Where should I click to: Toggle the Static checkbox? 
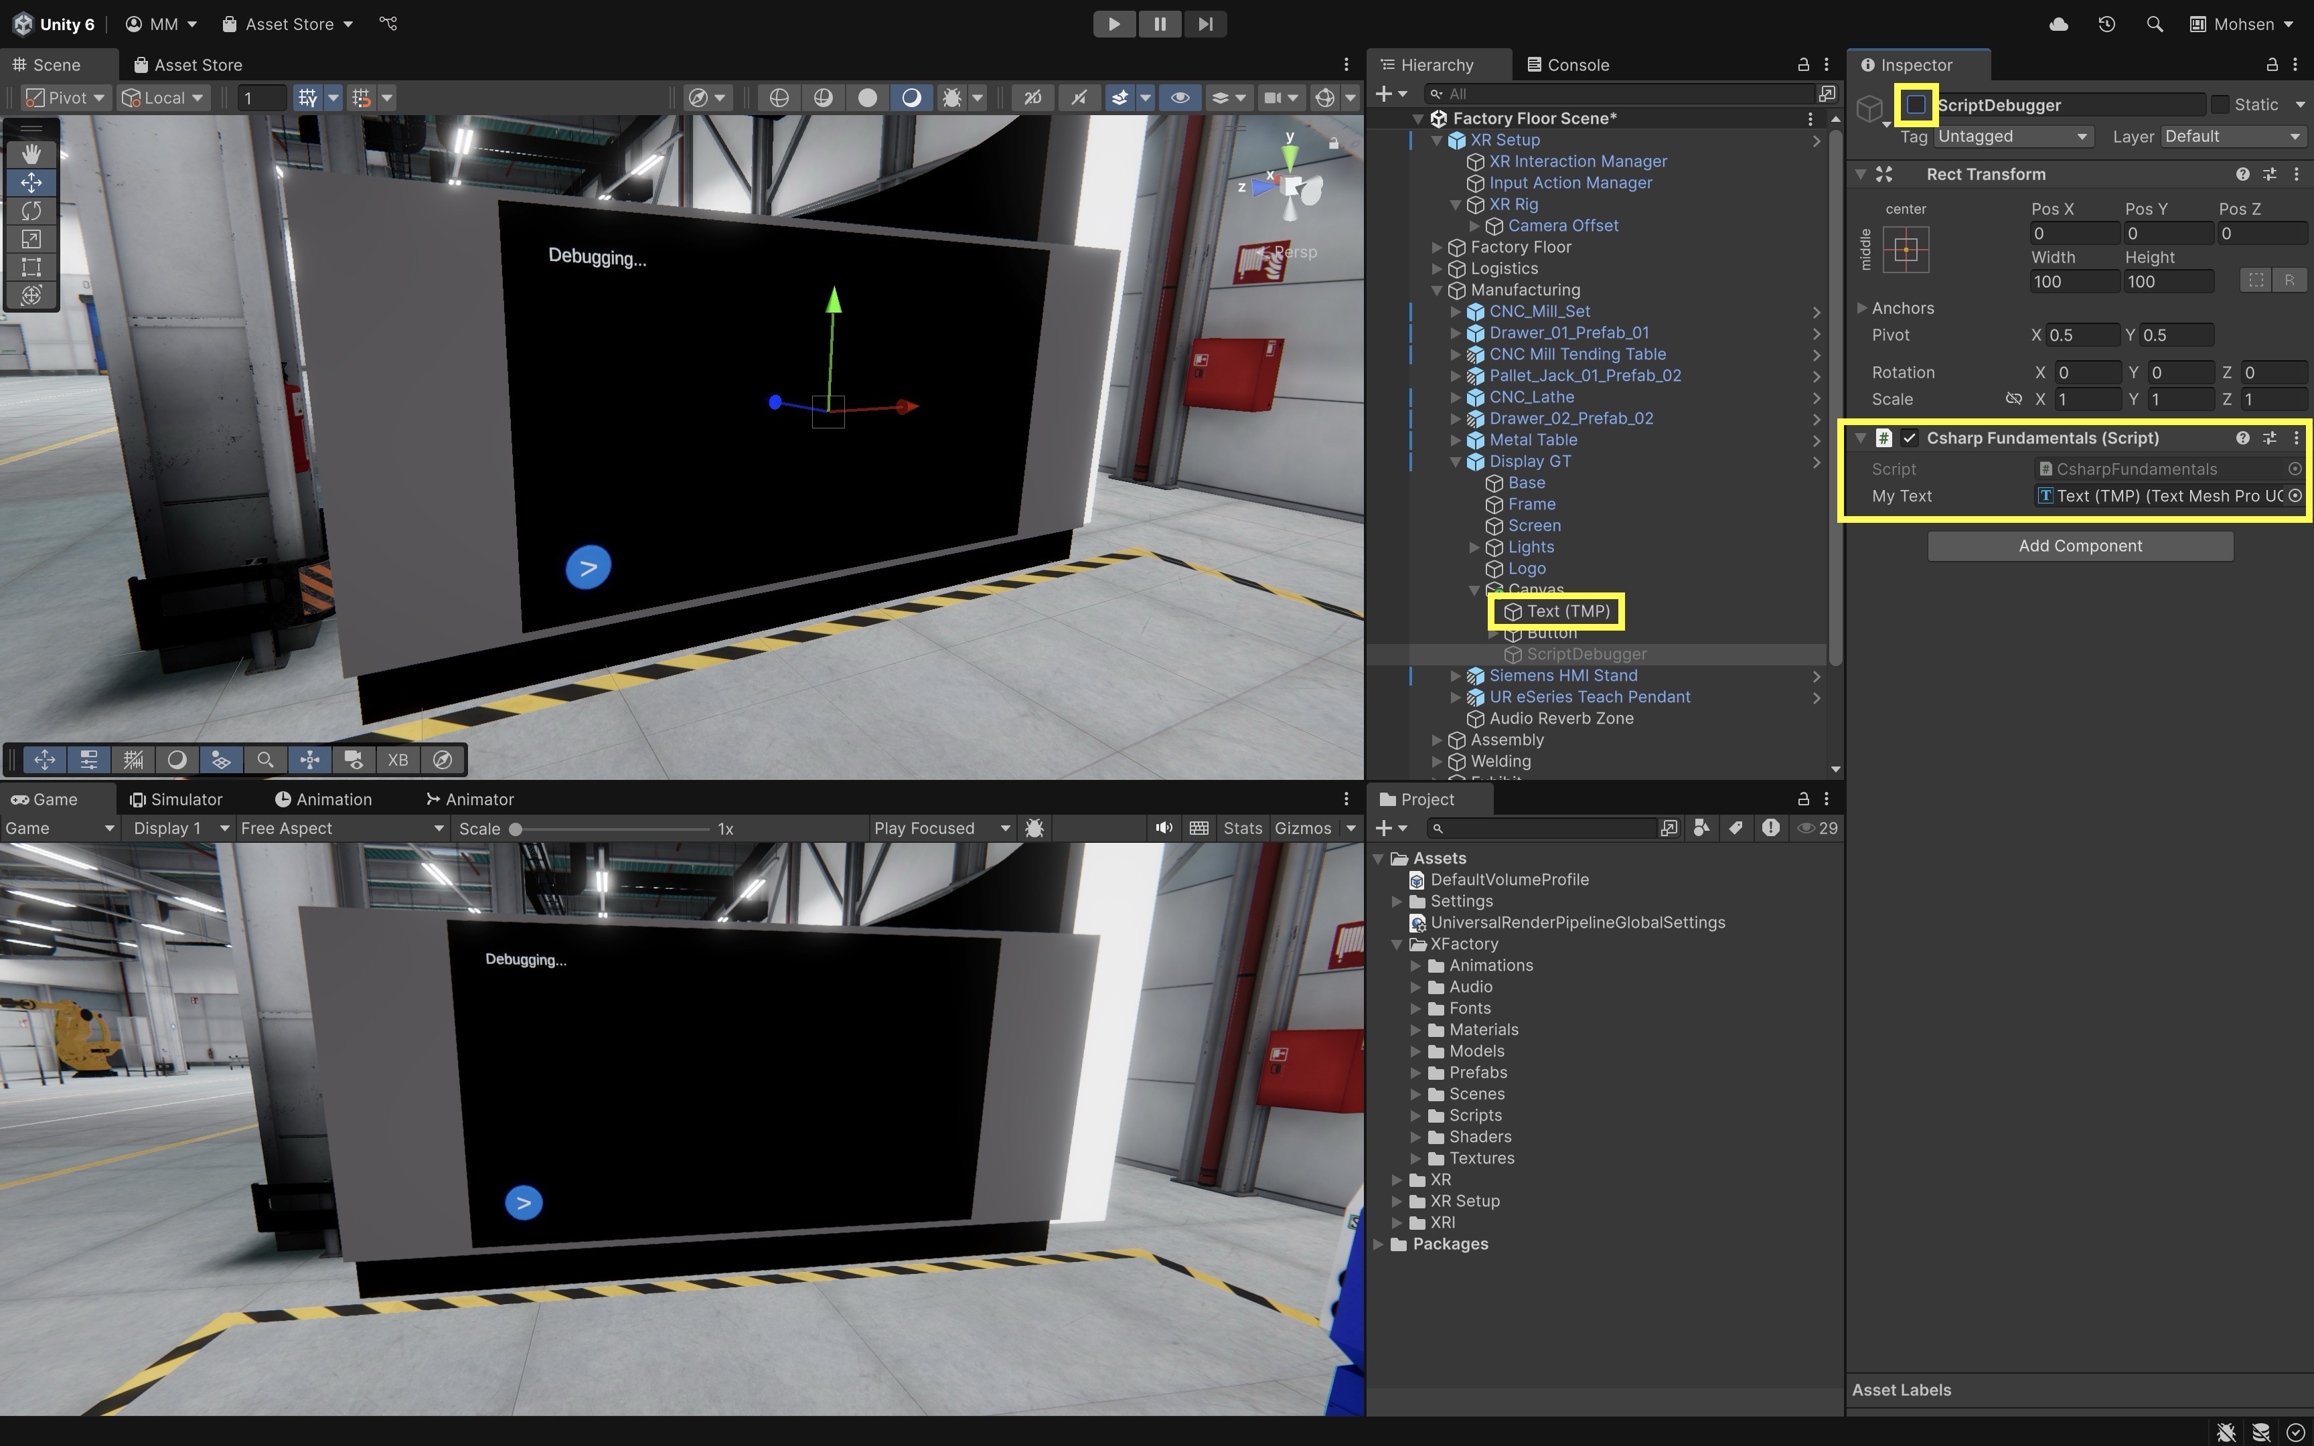click(2220, 105)
